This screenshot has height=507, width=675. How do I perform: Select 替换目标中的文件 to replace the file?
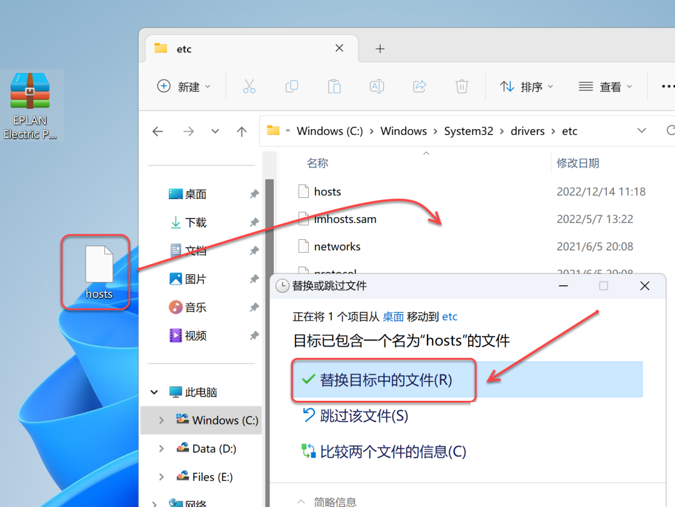[x=383, y=378]
